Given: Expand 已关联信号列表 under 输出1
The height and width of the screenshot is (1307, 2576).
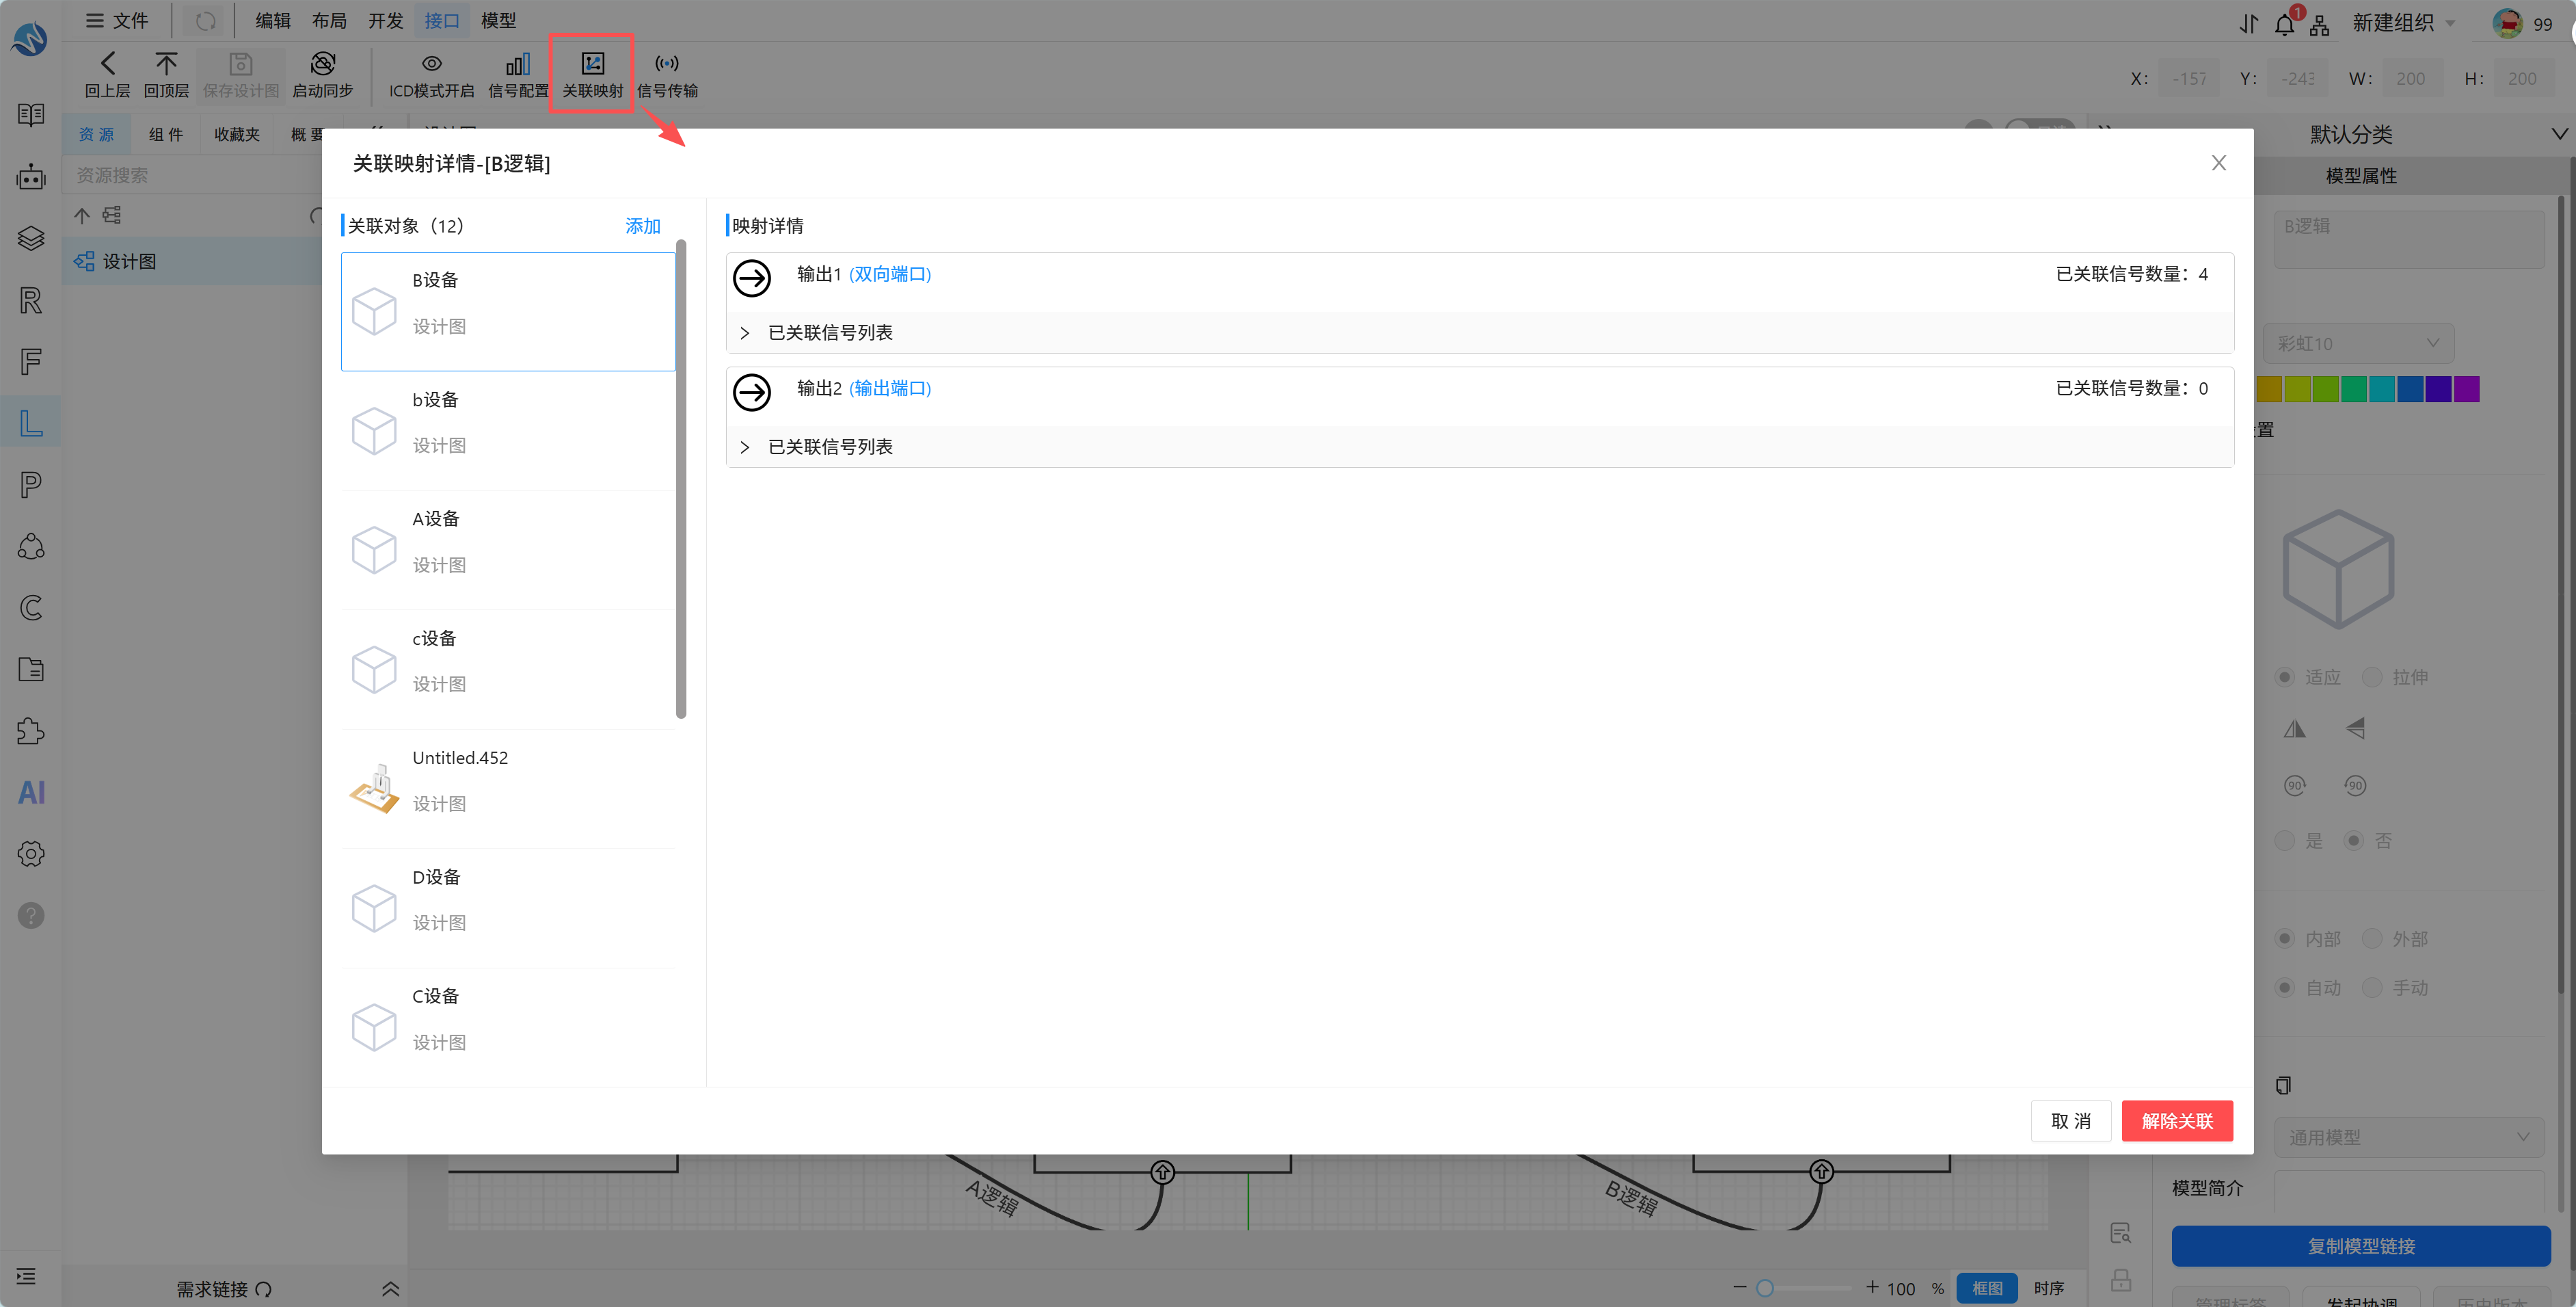Looking at the screenshot, I should tap(1479, 332).
